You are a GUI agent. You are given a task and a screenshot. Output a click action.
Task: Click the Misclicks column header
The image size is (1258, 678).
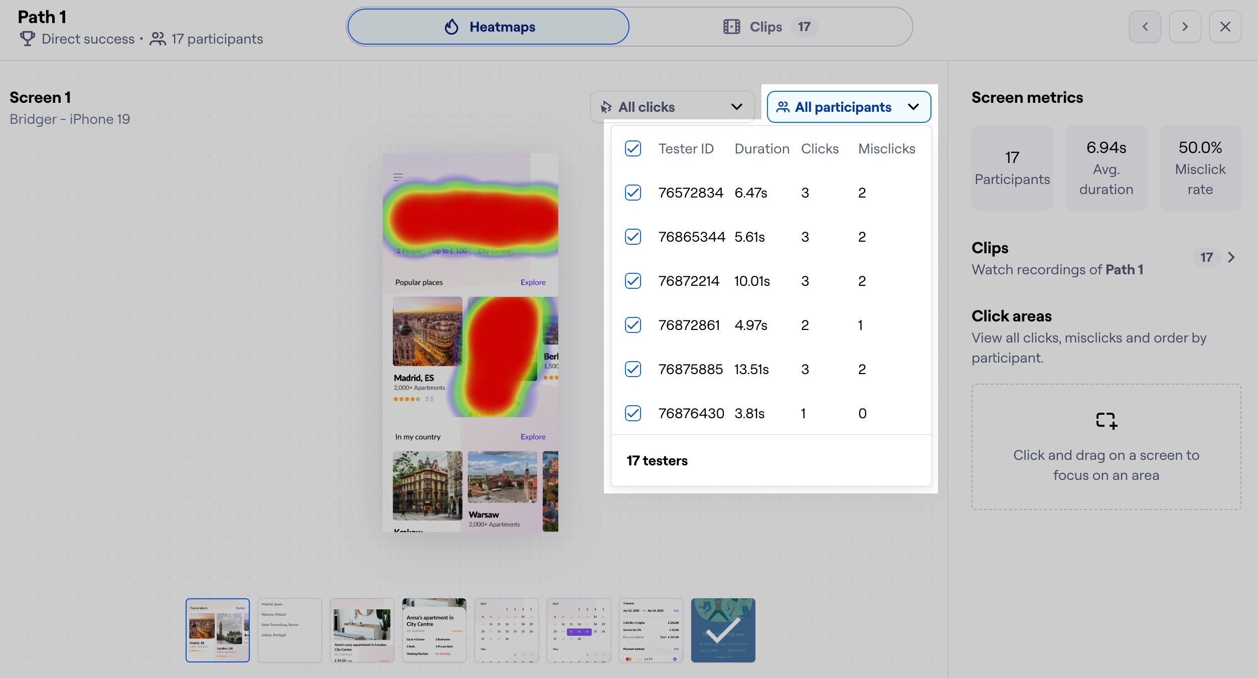tap(886, 148)
